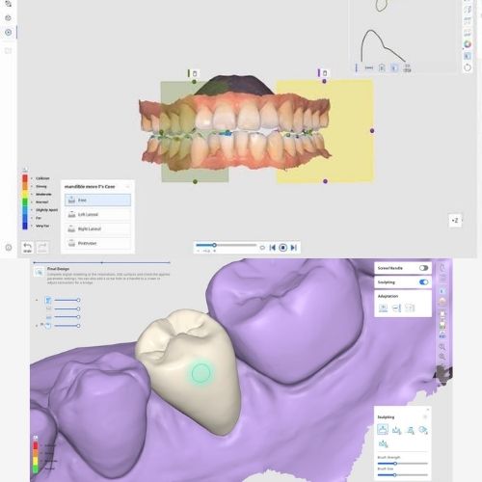
Task: Click the distance measure icon in section panel
Action: 369,67
